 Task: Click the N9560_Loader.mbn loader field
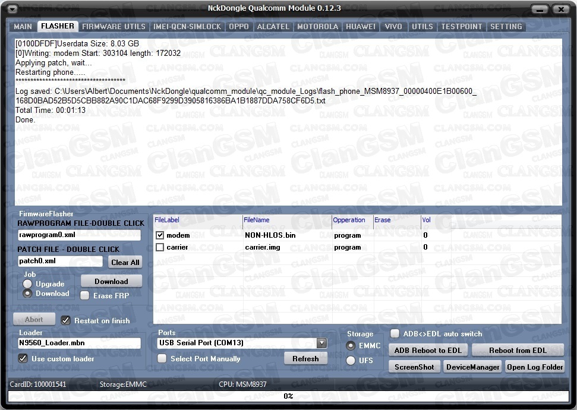79,343
